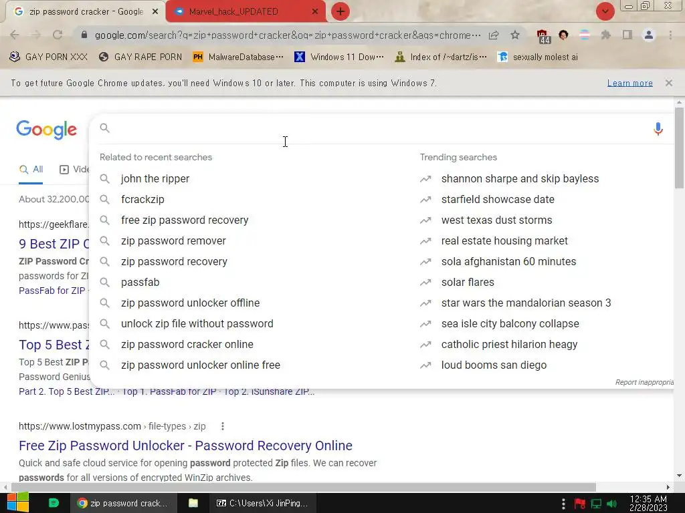Bookmark this page with the star icon
This screenshot has height=513, width=685.
(515, 35)
